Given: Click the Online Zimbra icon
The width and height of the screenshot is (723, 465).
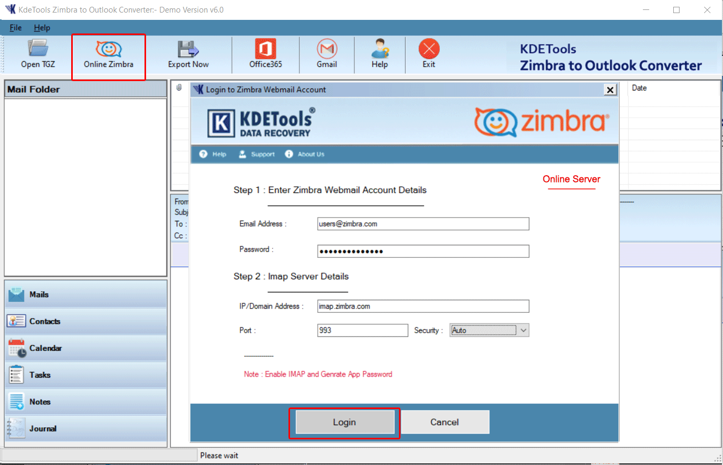Looking at the screenshot, I should click(x=108, y=54).
